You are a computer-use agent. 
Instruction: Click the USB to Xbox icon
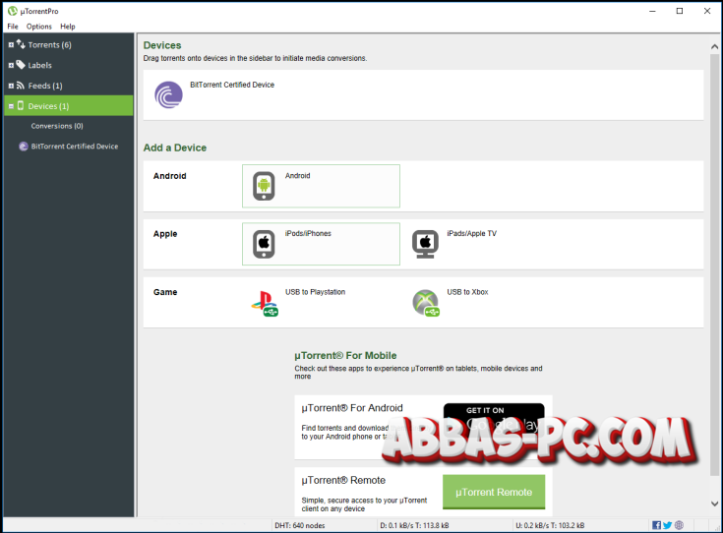426,303
